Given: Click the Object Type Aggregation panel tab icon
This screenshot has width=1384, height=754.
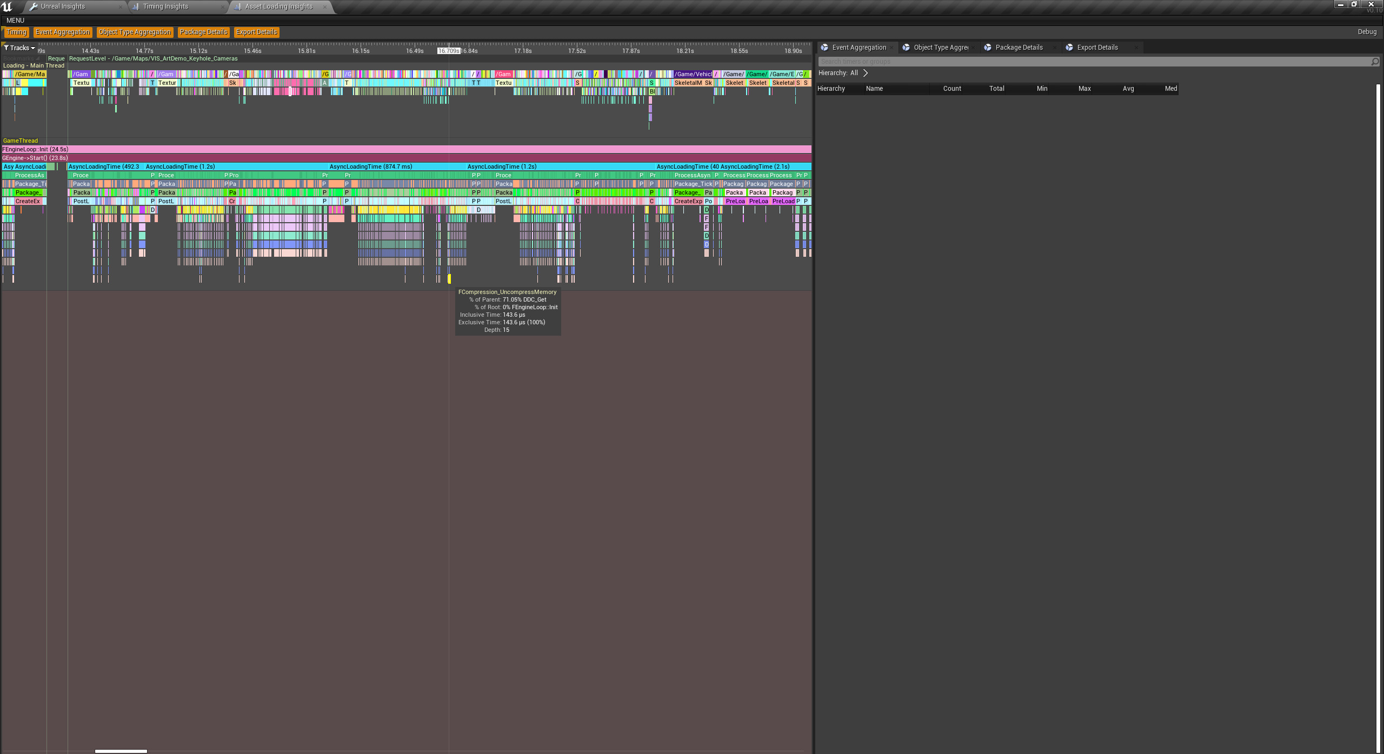Looking at the screenshot, I should pos(906,48).
